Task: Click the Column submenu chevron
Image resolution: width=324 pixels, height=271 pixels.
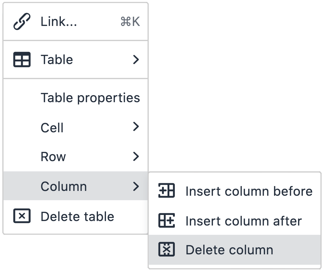Action: click(136, 186)
